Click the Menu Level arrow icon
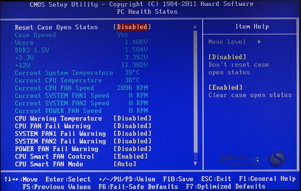The height and width of the screenshot is (191, 301). [x=259, y=42]
